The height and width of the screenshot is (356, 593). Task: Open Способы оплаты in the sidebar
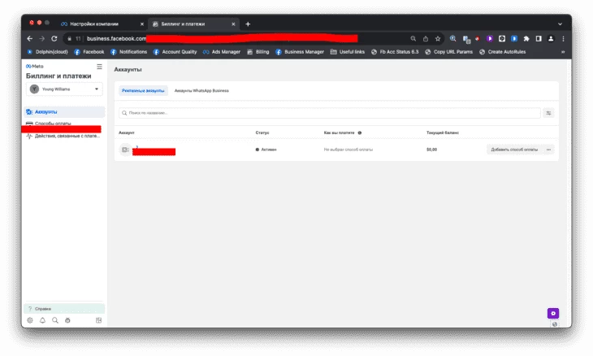point(53,124)
